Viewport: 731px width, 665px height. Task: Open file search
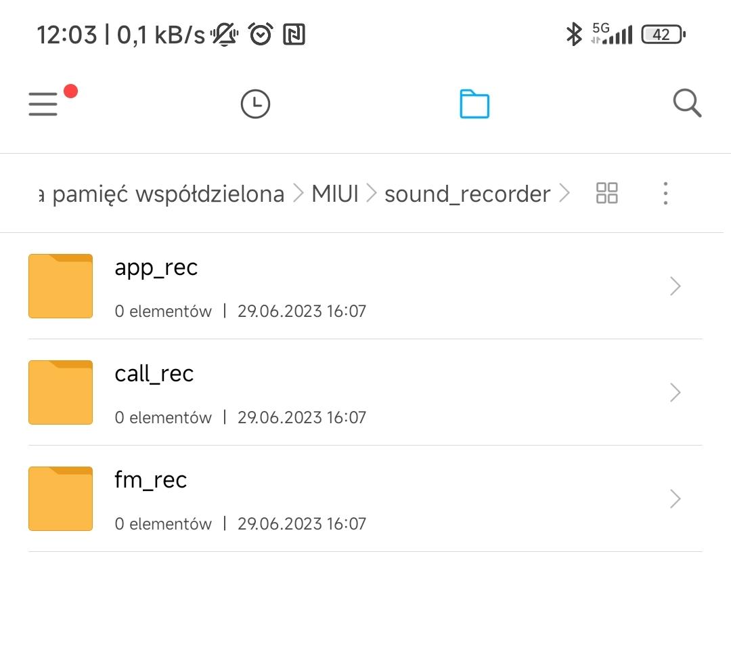click(687, 104)
